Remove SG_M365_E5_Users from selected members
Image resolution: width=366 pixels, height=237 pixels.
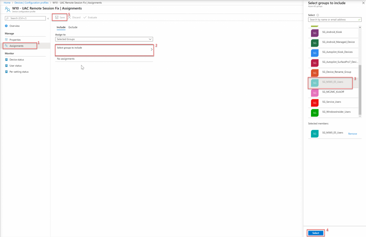352,134
